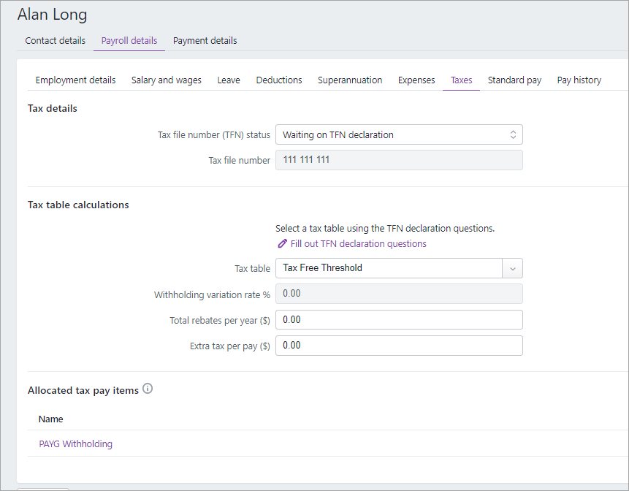The height and width of the screenshot is (491, 629).
Task: Click the info icon next to Allocated tax pay items
Action: pos(148,389)
